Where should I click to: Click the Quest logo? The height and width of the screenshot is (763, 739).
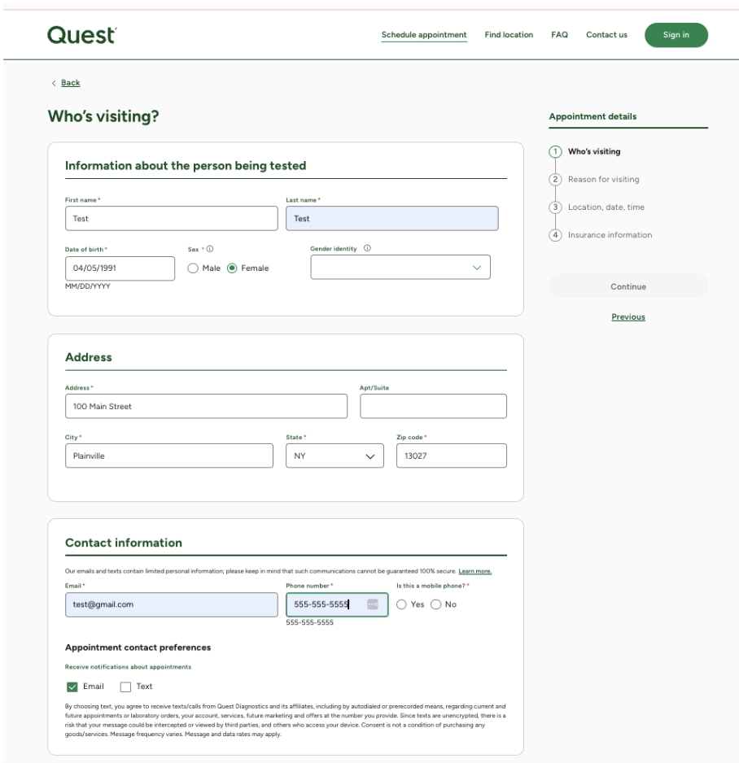coord(81,35)
